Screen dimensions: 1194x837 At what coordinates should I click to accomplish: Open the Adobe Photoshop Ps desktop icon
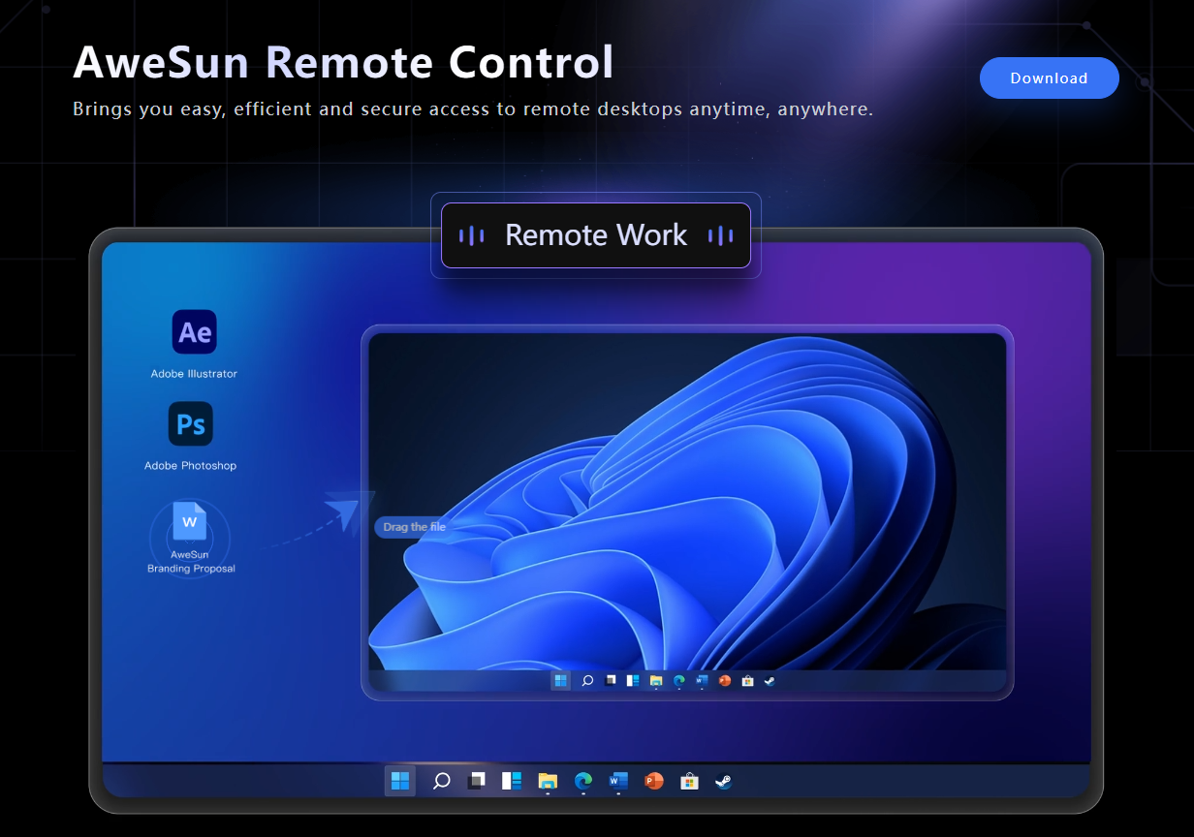pos(191,424)
